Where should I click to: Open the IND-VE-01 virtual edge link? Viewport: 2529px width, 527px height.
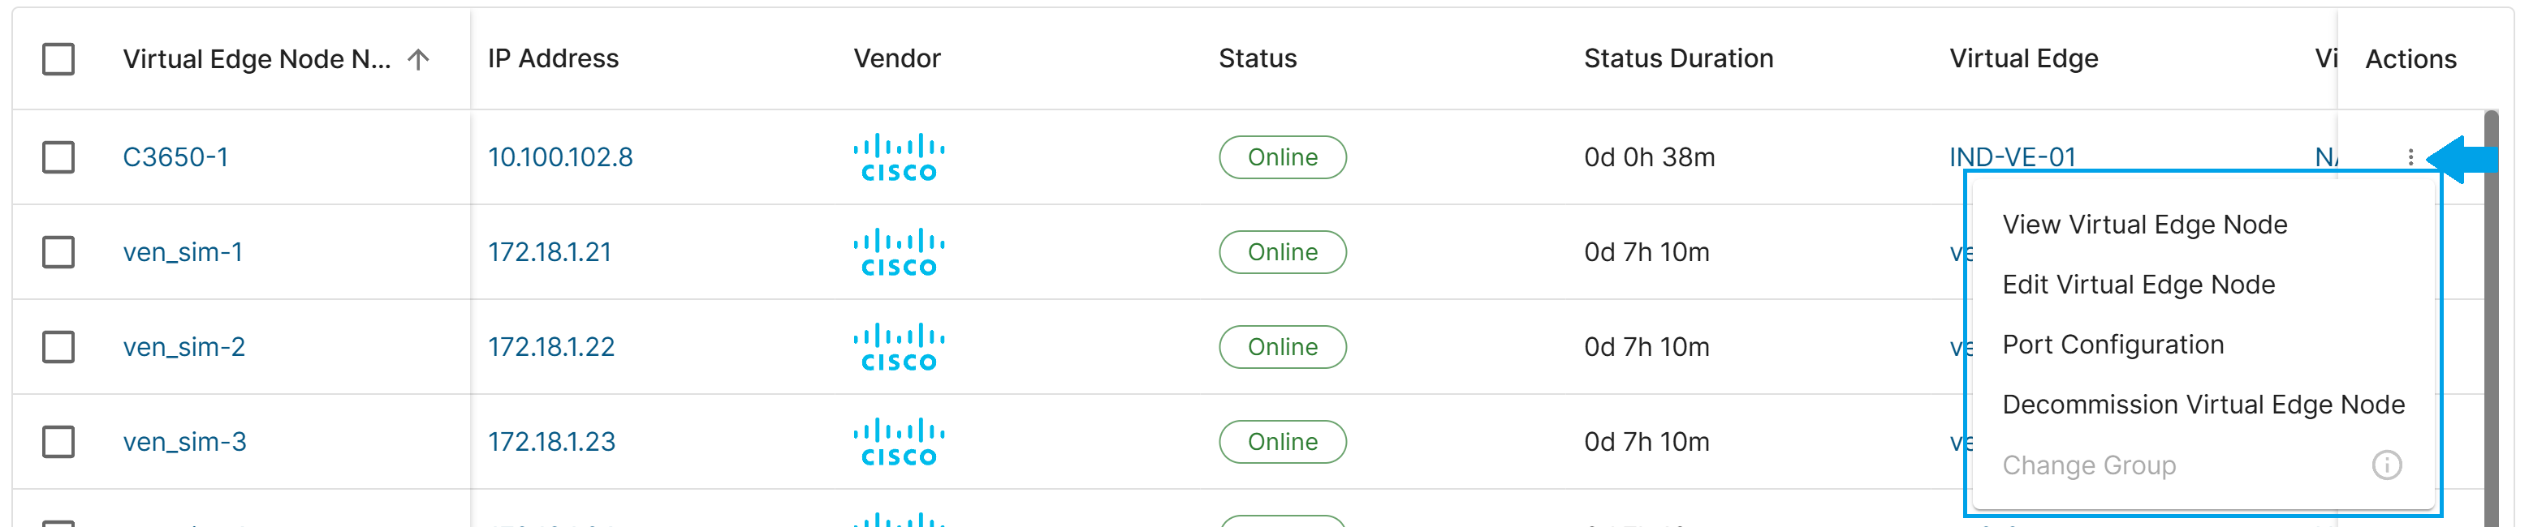(x=2012, y=156)
